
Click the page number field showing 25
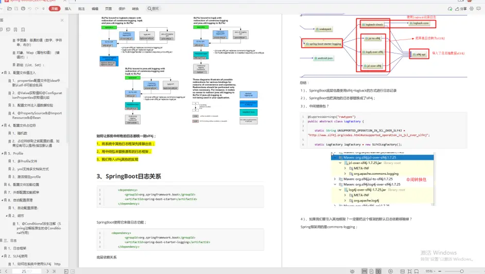click(27, 271)
